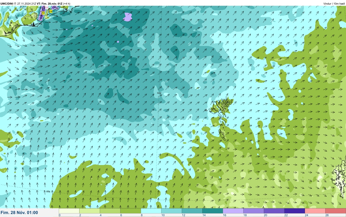This screenshot has height=217, width=346.
Task: Click the 'Vindur í 10m hæð' title text
Action: (334, 4)
